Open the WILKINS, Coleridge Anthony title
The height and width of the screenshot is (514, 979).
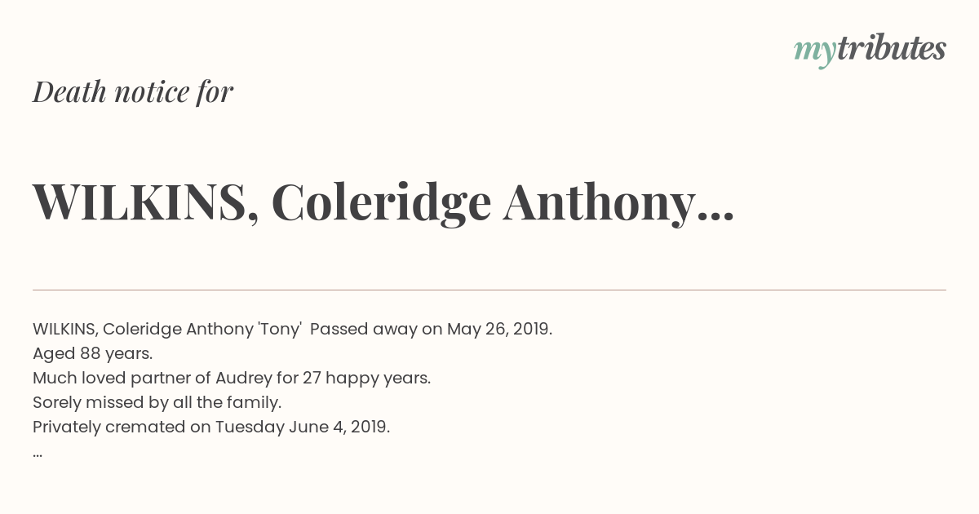click(383, 203)
